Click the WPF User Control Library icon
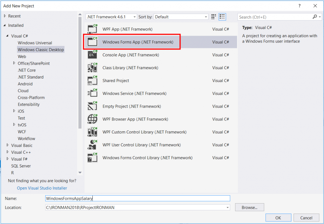This screenshot has height=224, width=324. pyautogui.click(x=92, y=145)
